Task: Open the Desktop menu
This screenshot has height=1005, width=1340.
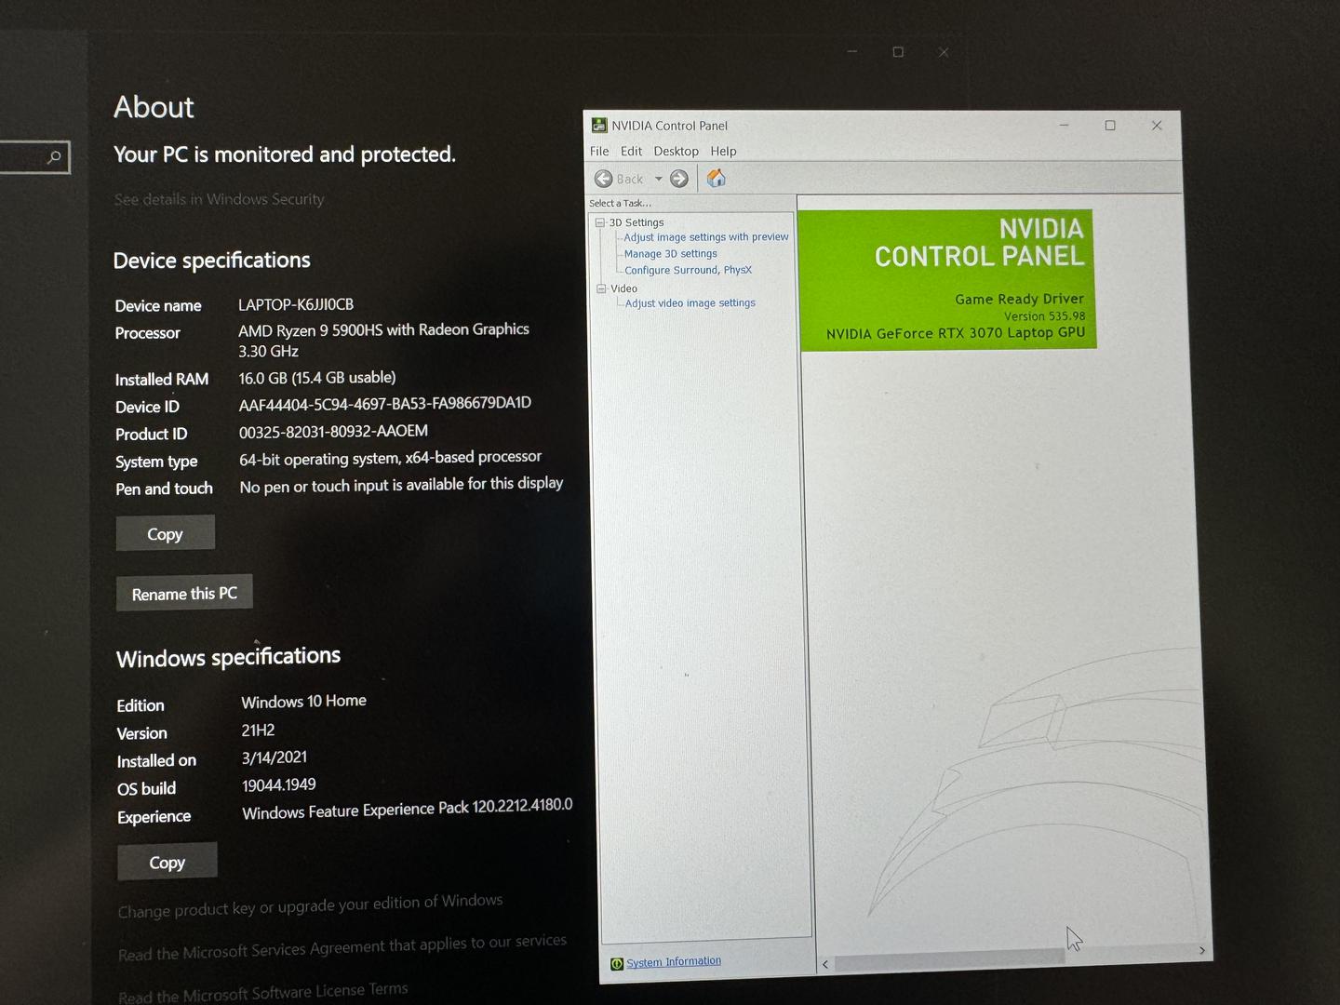Action: (x=676, y=151)
